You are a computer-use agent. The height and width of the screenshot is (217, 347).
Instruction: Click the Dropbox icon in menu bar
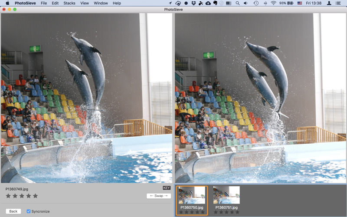pos(193,3)
